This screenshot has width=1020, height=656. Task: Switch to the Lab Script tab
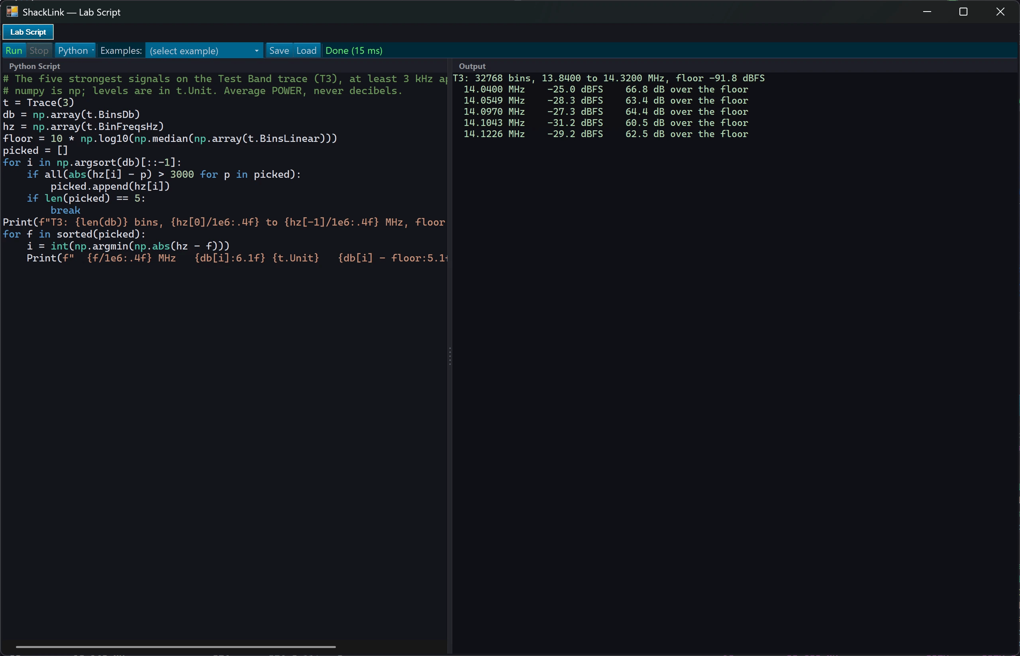tap(28, 32)
